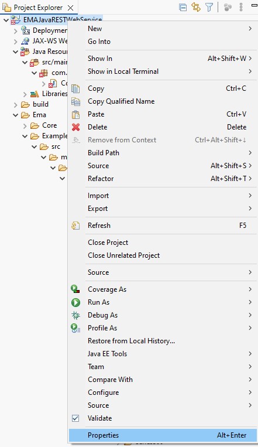258x447 pixels.
Task: Click the Collapse All toolbar icon
Action: pyautogui.click(x=183, y=8)
